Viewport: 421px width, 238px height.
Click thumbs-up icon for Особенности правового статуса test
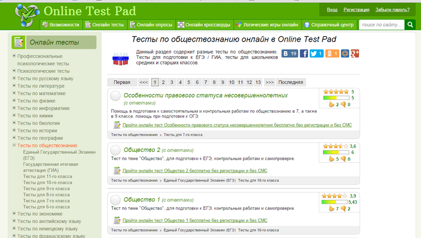[x=332, y=104]
